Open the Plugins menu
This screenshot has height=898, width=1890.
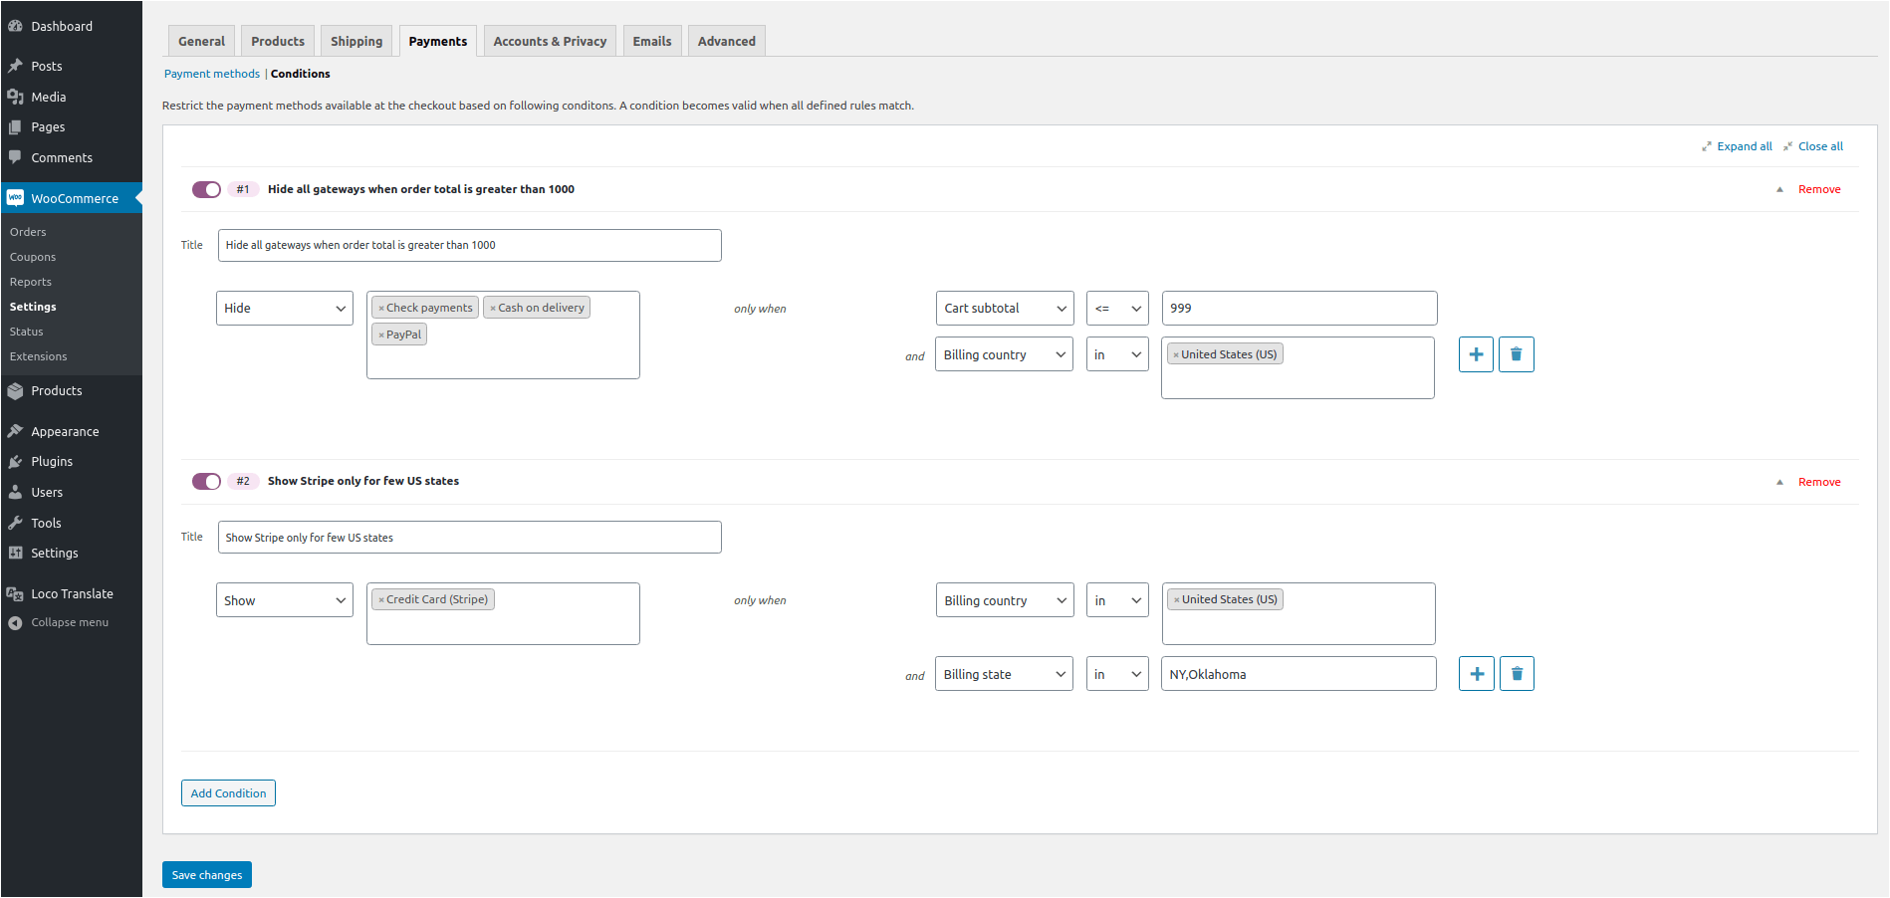click(x=52, y=461)
